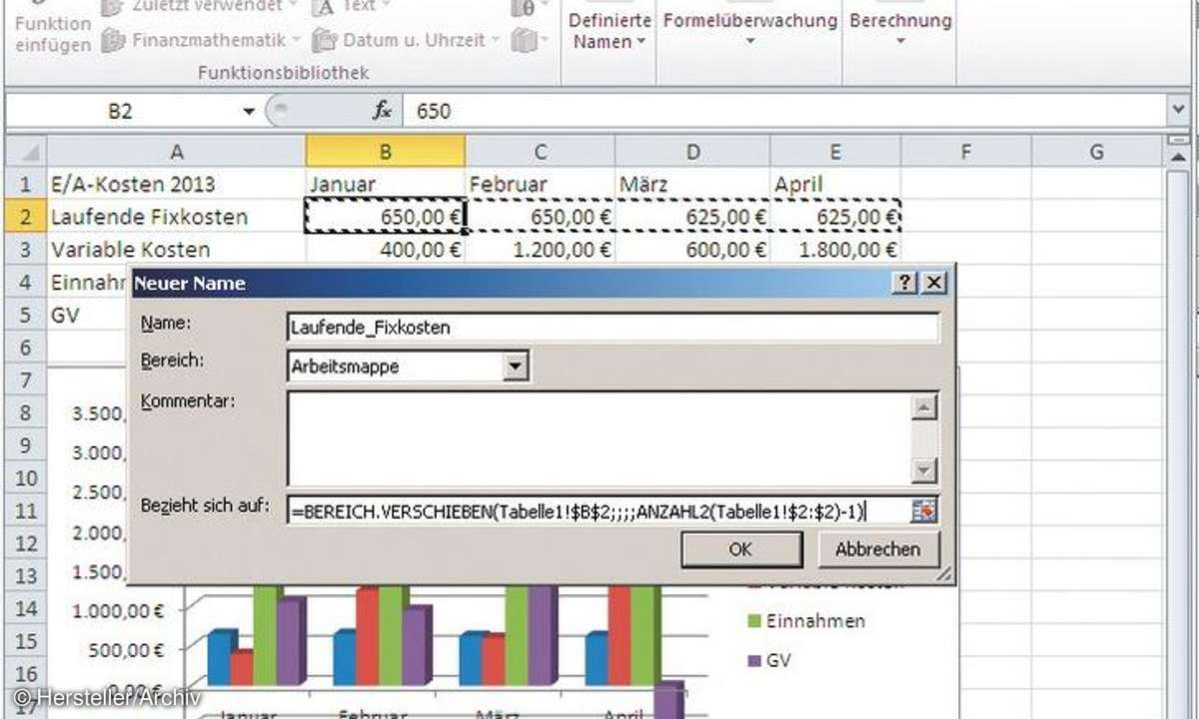The width and height of the screenshot is (1199, 719).
Task: Click the Funktion einfügen button
Action: coord(53,33)
